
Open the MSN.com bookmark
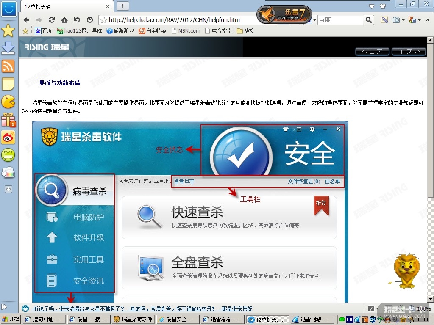pos(186,30)
